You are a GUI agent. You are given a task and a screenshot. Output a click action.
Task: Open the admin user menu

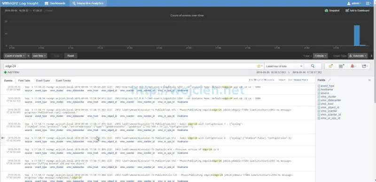coord(354,3)
